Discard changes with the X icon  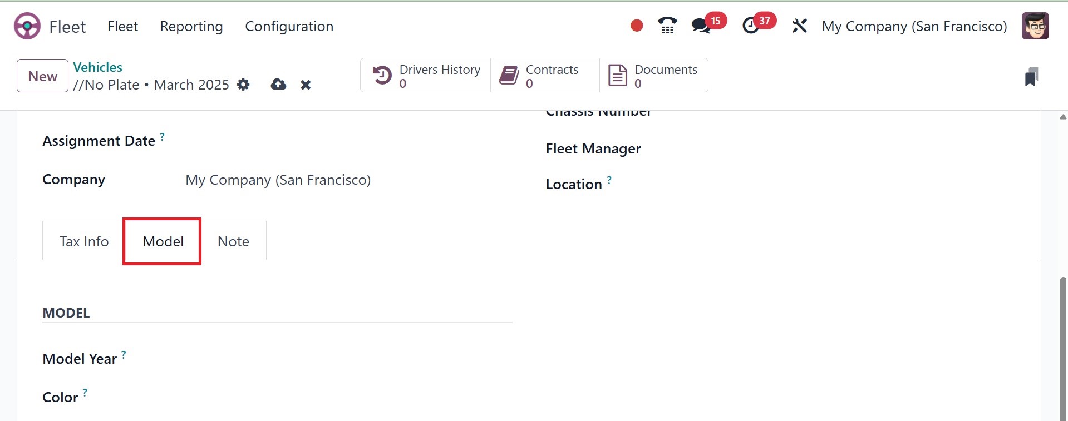click(306, 85)
